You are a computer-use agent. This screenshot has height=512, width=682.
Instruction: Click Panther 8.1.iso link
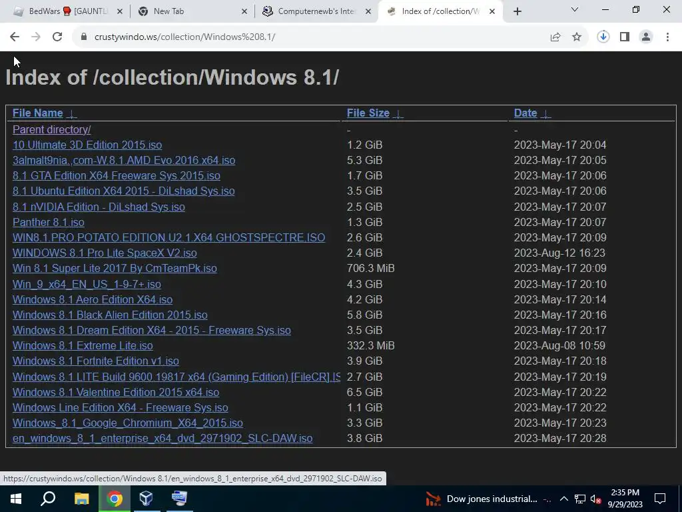tap(48, 222)
